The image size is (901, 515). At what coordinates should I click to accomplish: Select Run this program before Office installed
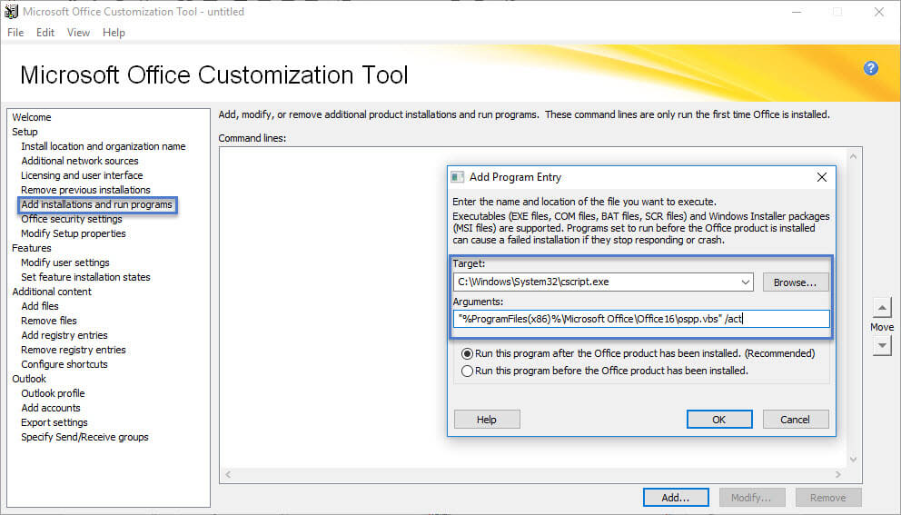[467, 371]
